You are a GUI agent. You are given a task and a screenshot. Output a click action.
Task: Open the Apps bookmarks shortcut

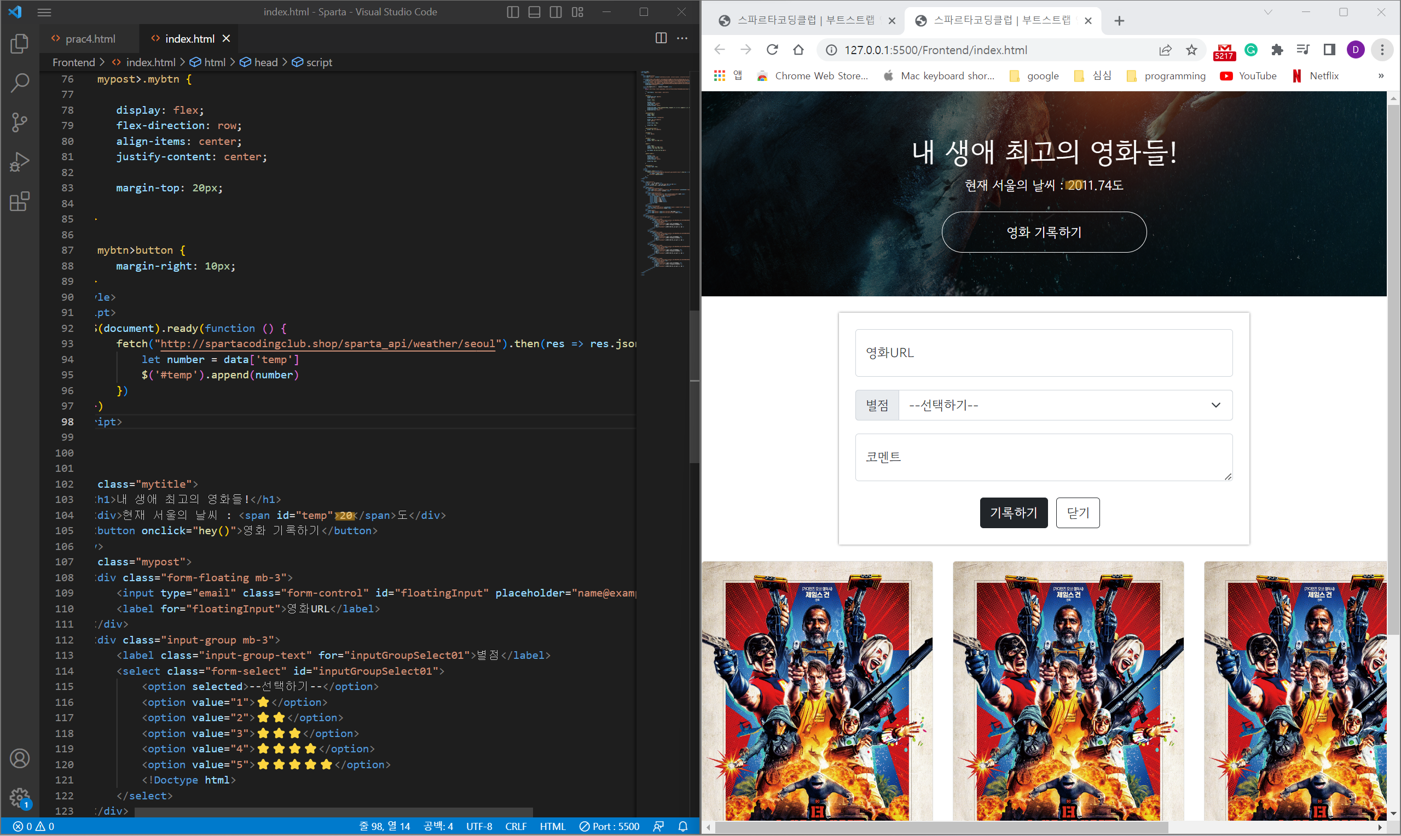pyautogui.click(x=728, y=76)
